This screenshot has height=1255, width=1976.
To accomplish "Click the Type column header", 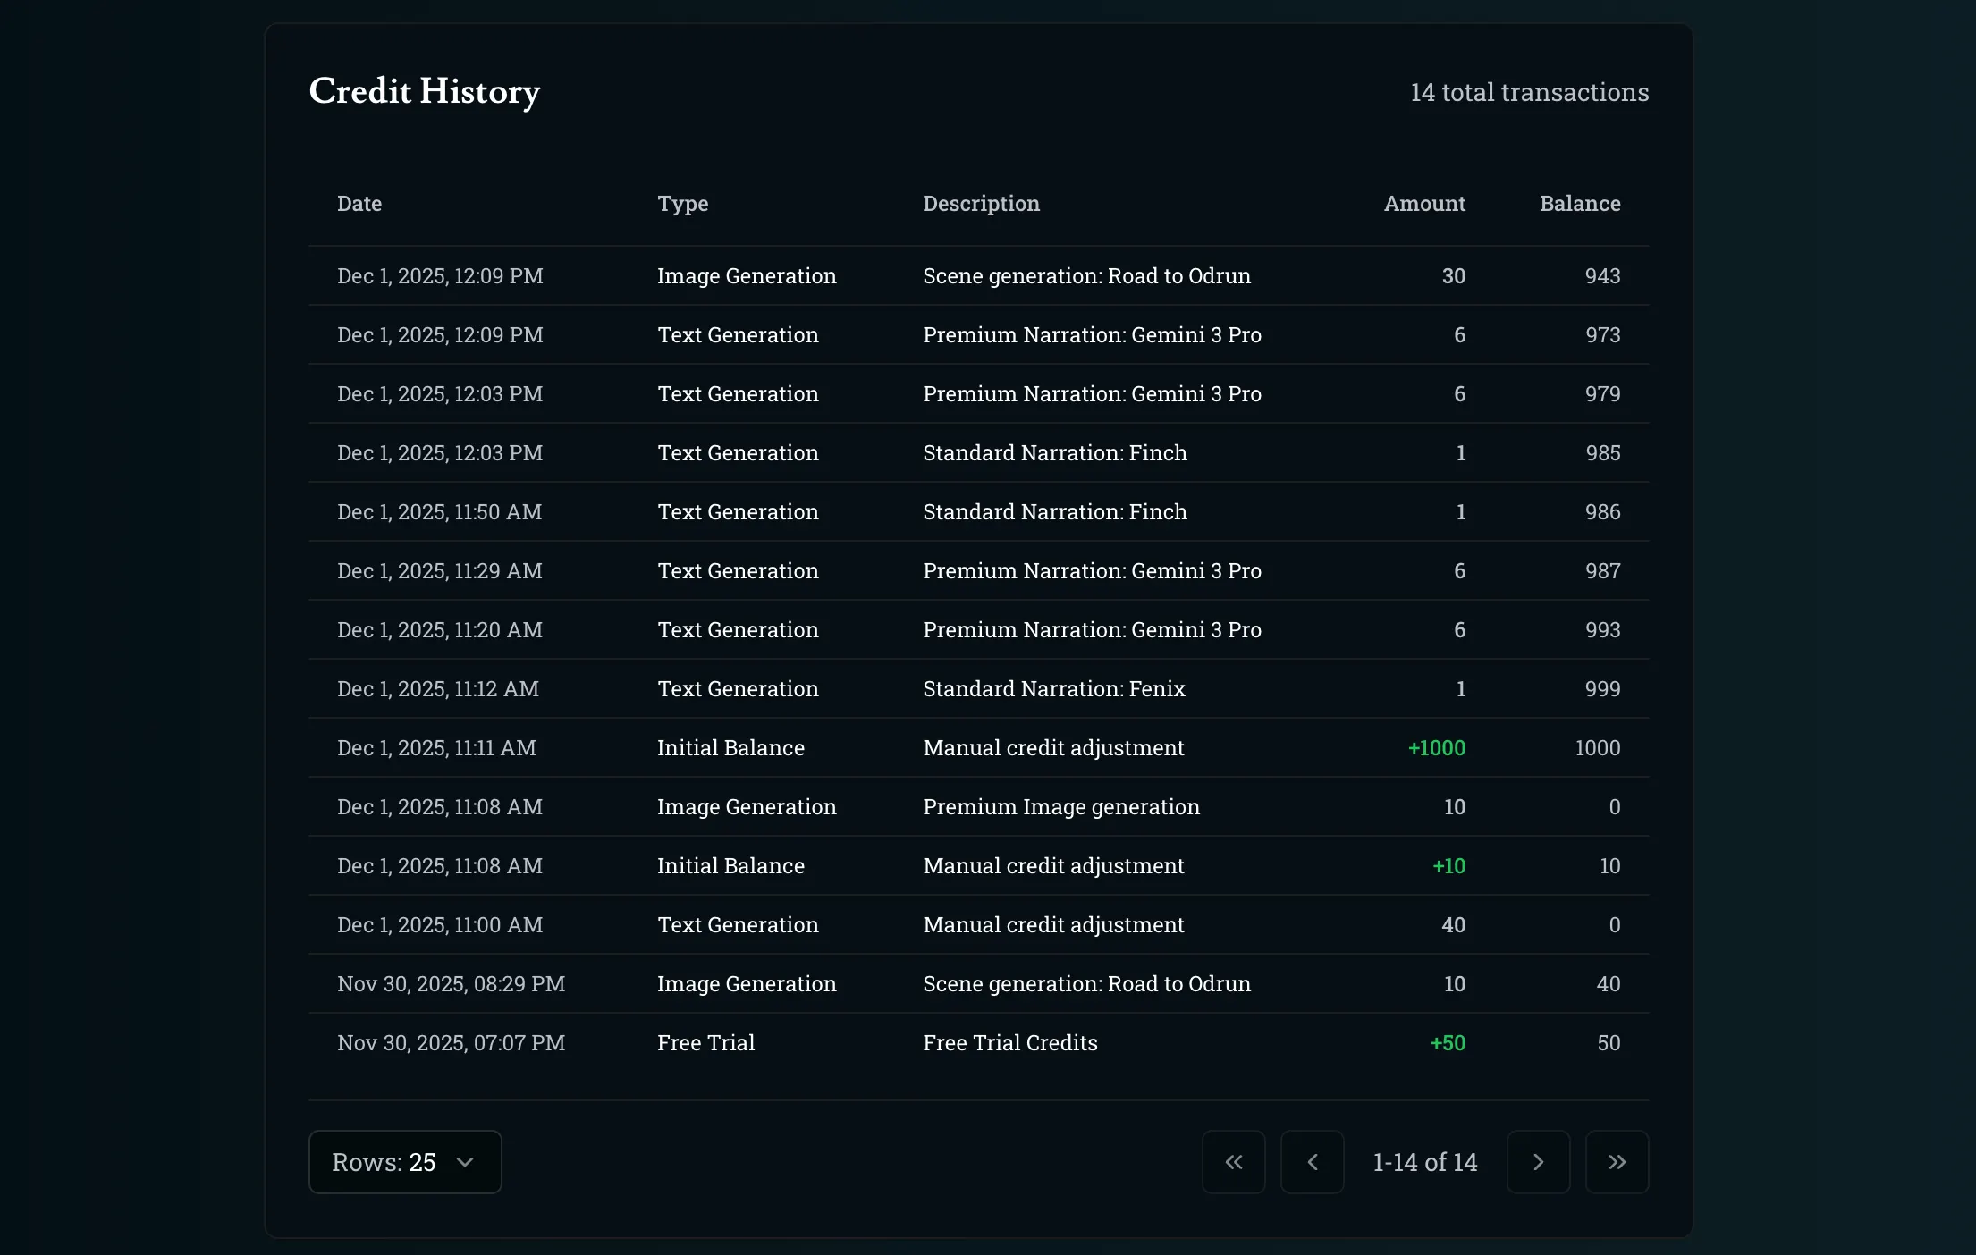I will click(682, 204).
